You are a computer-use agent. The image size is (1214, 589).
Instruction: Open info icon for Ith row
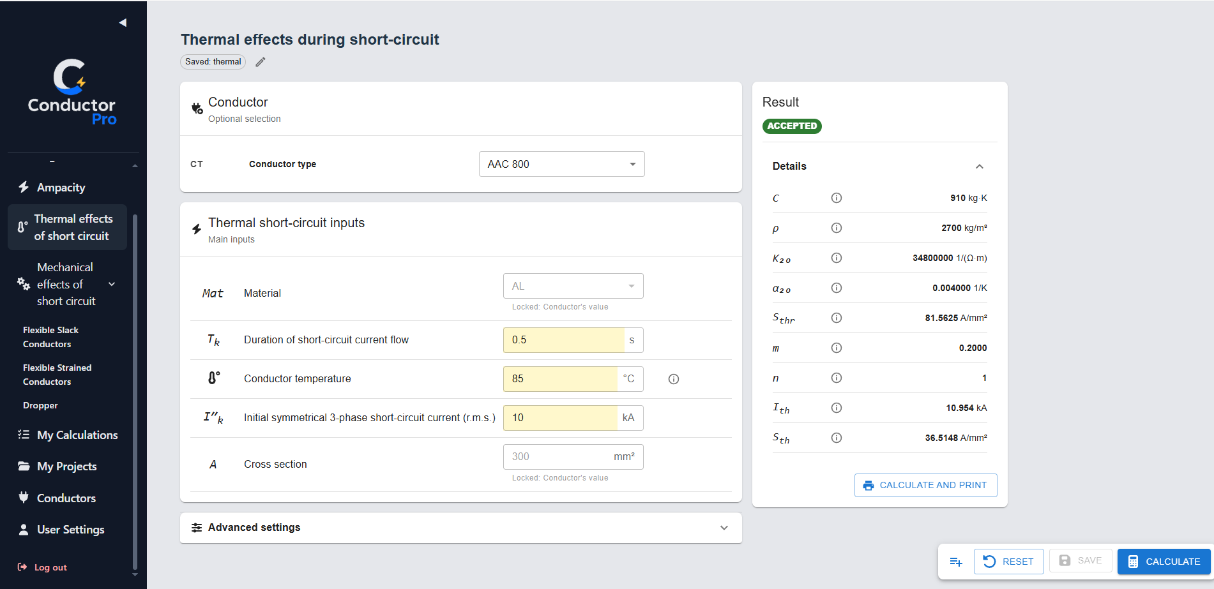837,408
